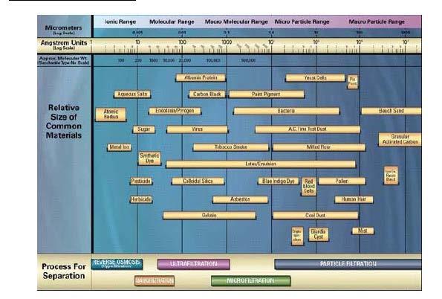
Task: Click the 'Colloidal Silica' bar
Action: point(198,181)
